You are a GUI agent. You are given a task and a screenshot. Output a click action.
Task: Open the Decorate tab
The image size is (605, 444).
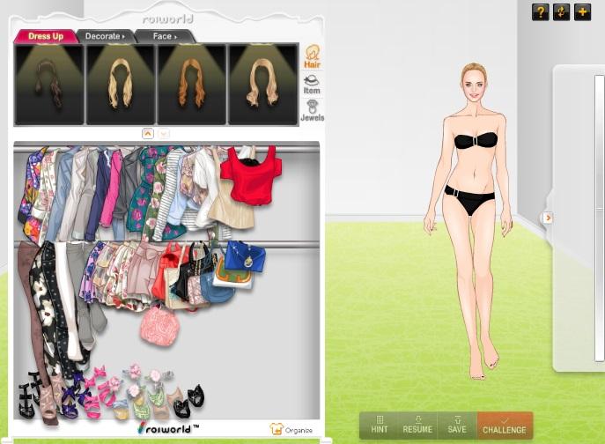(x=105, y=36)
